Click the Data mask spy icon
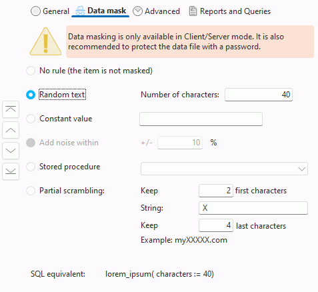 [80, 11]
